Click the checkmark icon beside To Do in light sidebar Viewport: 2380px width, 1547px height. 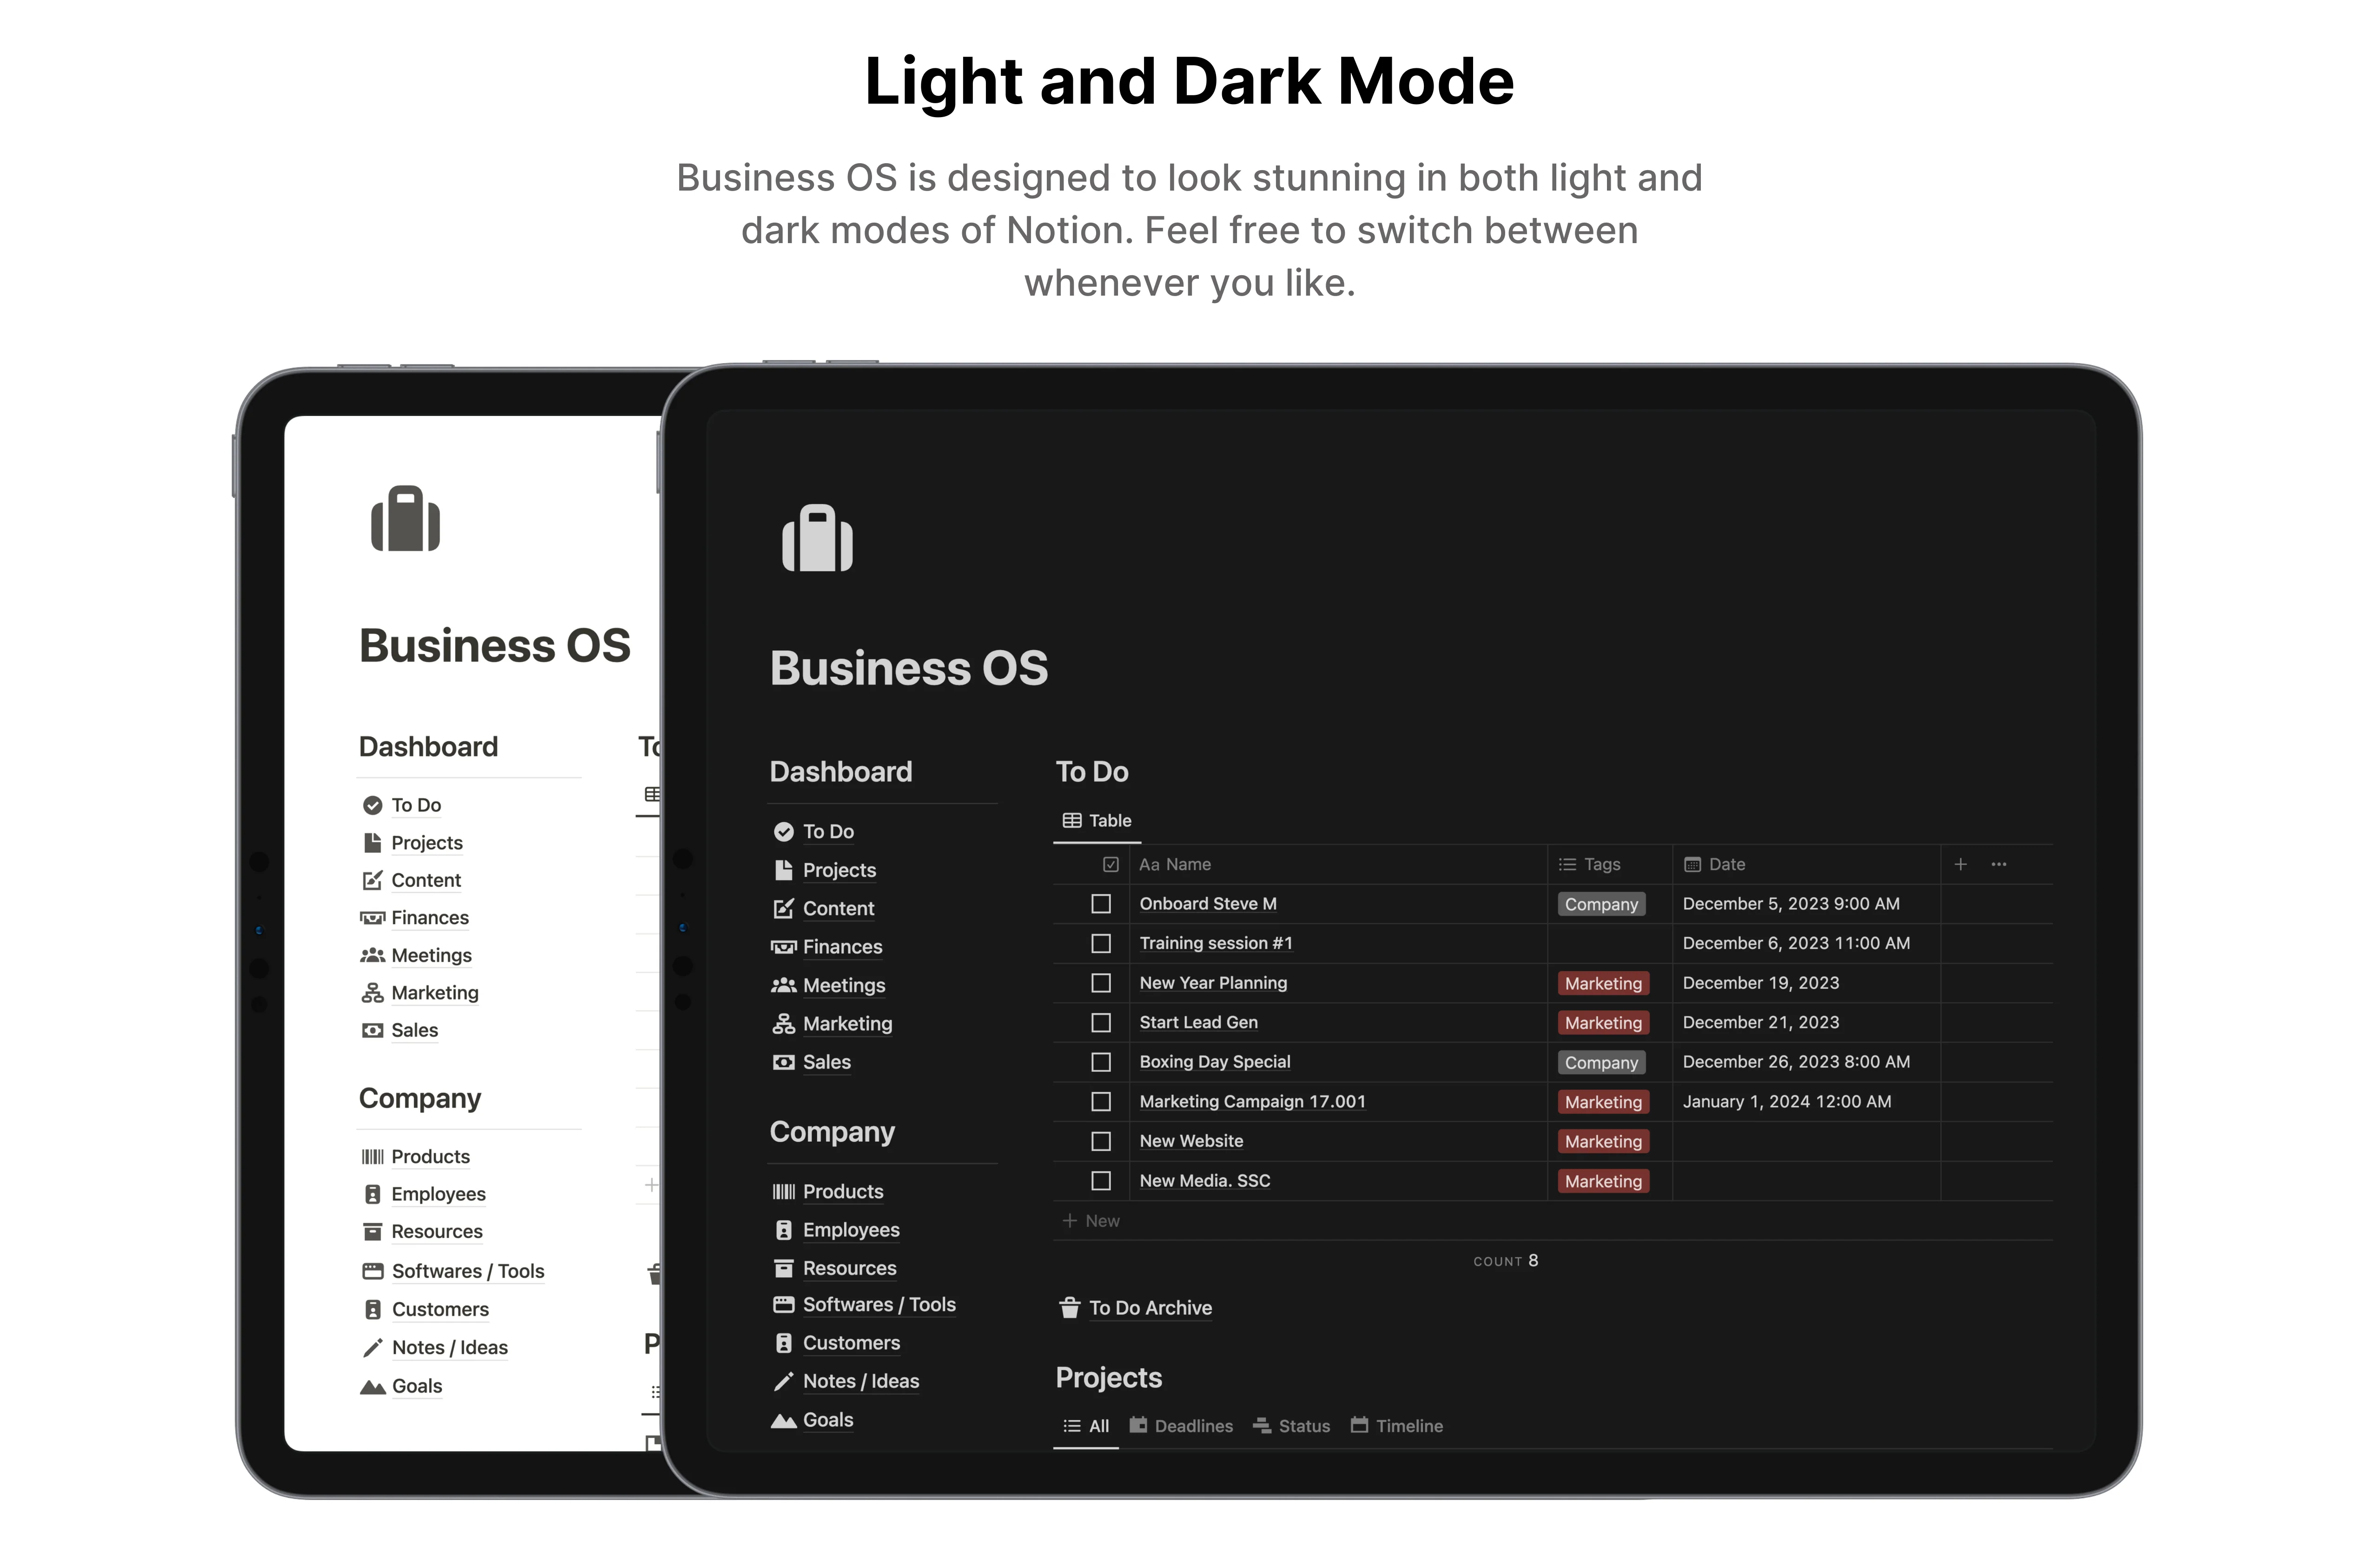[x=372, y=805]
